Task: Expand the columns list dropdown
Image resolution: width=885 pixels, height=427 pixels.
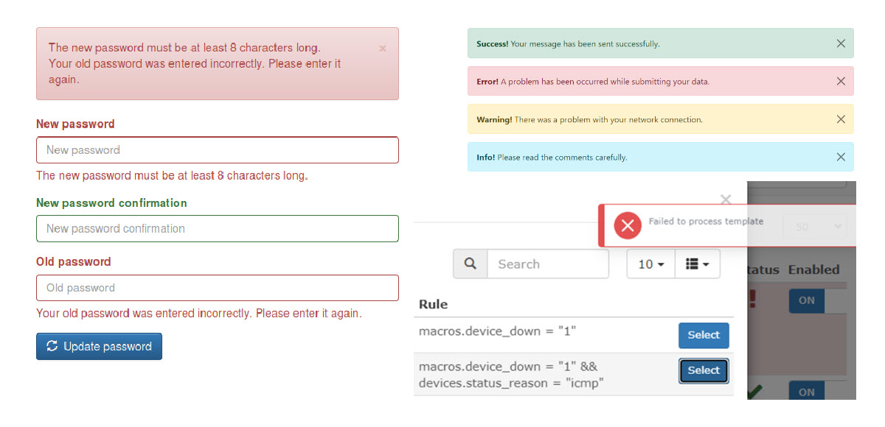Action: (697, 264)
